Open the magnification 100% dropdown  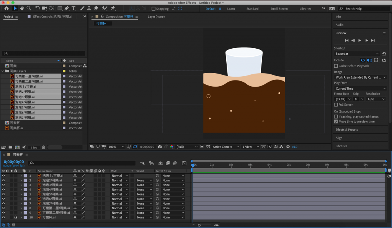(x=116, y=147)
